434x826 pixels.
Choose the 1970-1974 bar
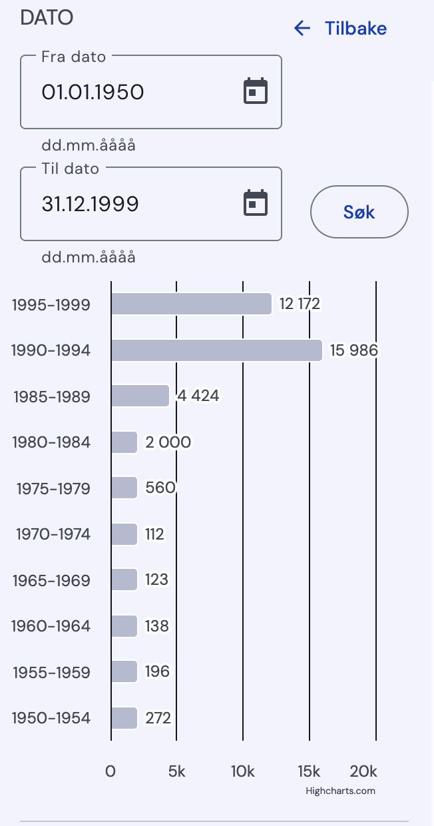[x=124, y=534]
